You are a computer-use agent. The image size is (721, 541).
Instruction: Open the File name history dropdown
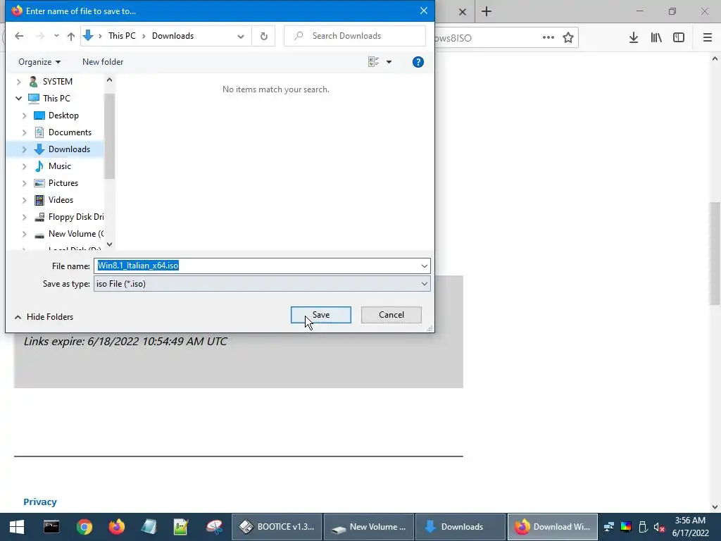(x=425, y=266)
